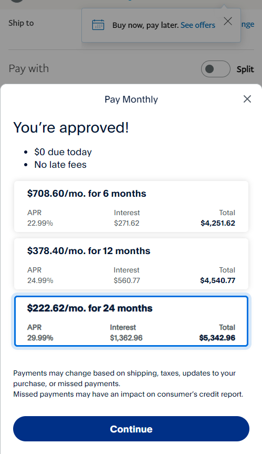The width and height of the screenshot is (262, 454).
Task: Click the $1,362.96 interest on the 24-month plan
Action: point(126,338)
